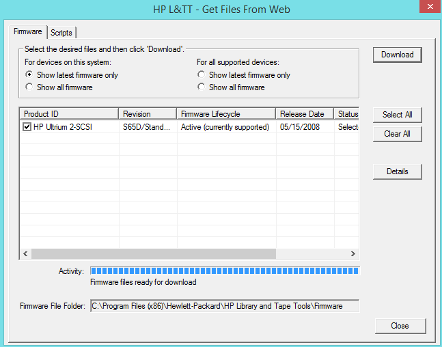Select the 'HP Ultrium 2-SCSI' product name
This screenshot has height=347, width=442.
point(63,127)
